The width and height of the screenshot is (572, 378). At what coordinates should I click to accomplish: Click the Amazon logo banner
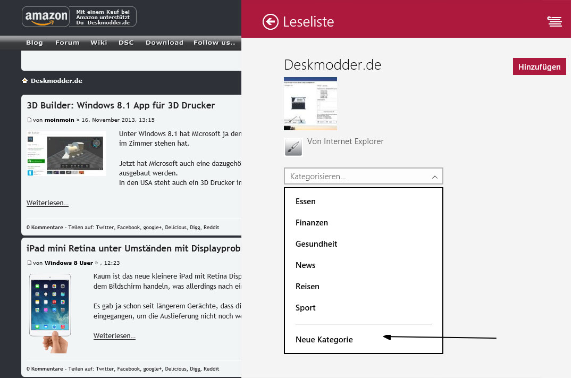pyautogui.click(x=46, y=17)
